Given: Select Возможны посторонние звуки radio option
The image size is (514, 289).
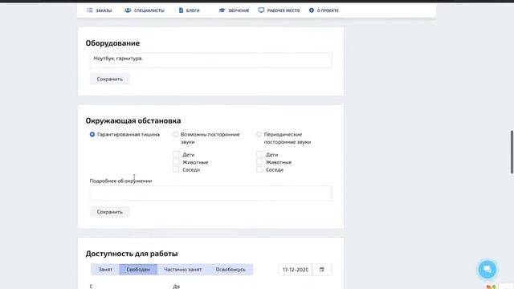Looking at the screenshot, I should coord(176,134).
